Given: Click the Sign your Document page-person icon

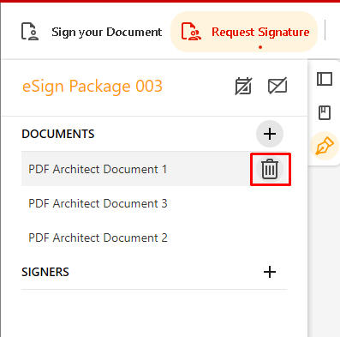Looking at the screenshot, I should coord(30,32).
